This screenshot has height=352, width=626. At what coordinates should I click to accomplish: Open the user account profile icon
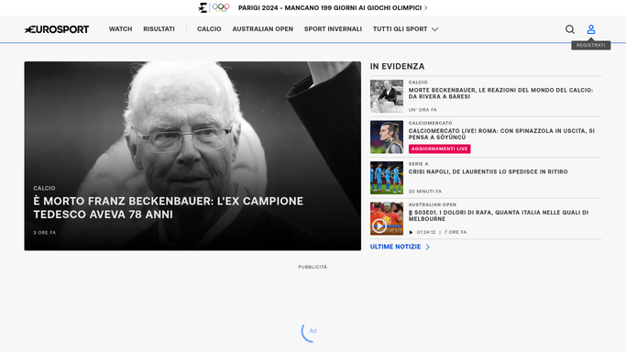(591, 29)
